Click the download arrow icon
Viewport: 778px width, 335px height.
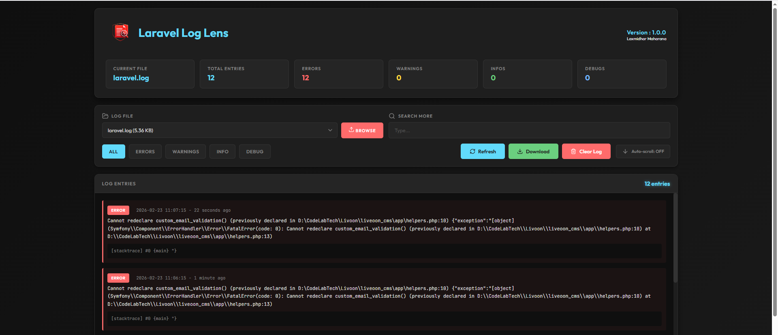click(520, 151)
